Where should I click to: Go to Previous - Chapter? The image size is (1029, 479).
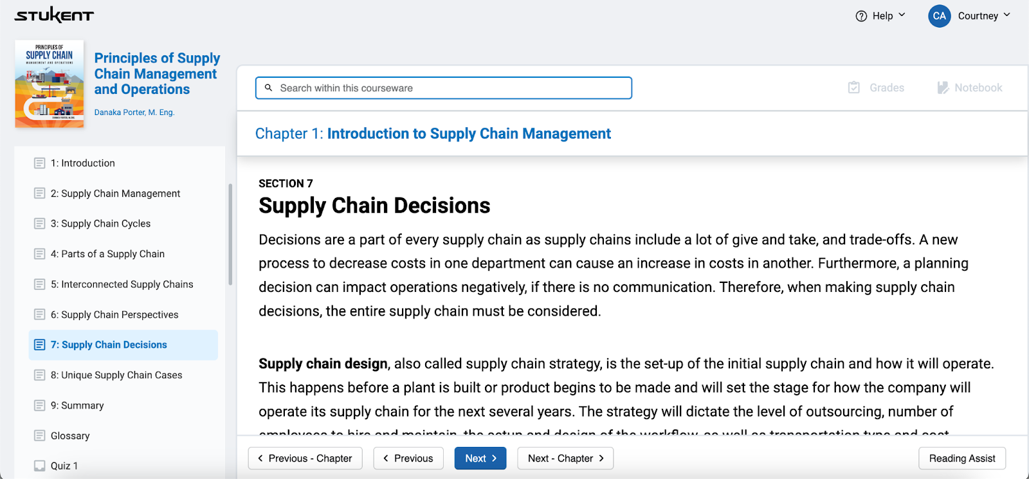[x=305, y=458]
